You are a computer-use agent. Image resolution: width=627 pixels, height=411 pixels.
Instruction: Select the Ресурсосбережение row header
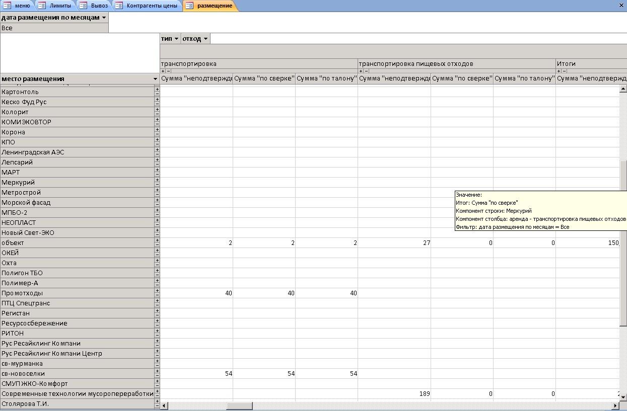[78, 323]
